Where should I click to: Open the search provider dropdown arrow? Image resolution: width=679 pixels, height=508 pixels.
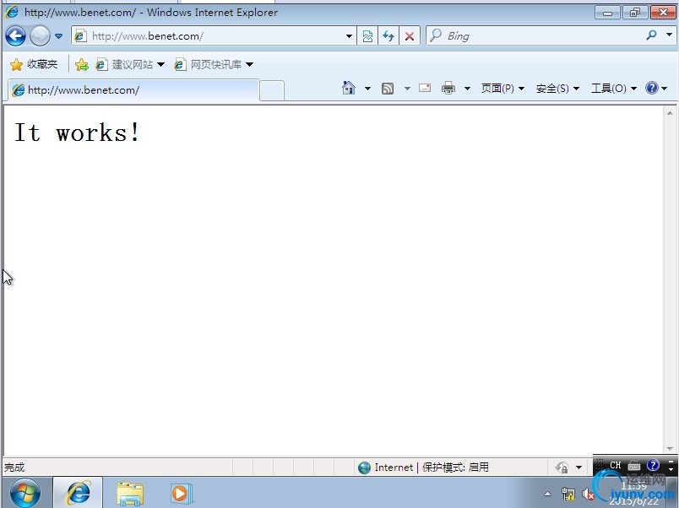coord(669,35)
